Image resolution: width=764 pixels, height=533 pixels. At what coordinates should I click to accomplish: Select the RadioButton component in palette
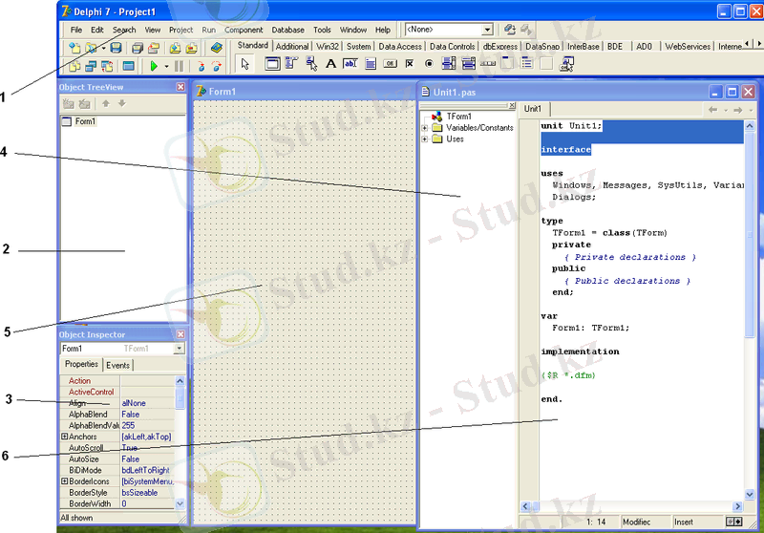point(429,64)
